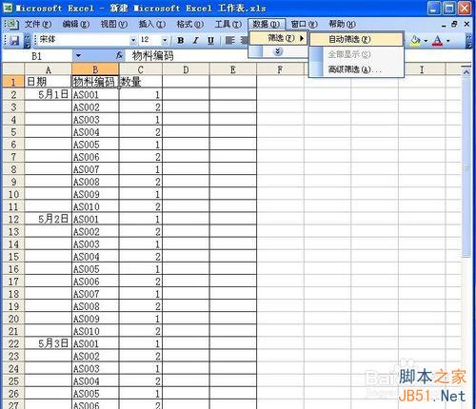Screen dimensions: 476x409
Task: Select column I header
Action: pyautogui.click(x=422, y=69)
